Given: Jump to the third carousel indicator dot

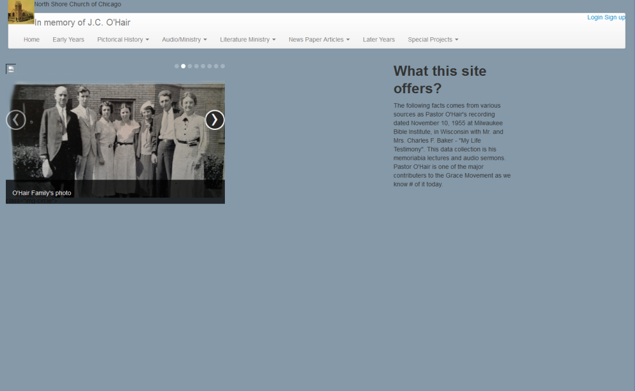Looking at the screenshot, I should point(189,66).
